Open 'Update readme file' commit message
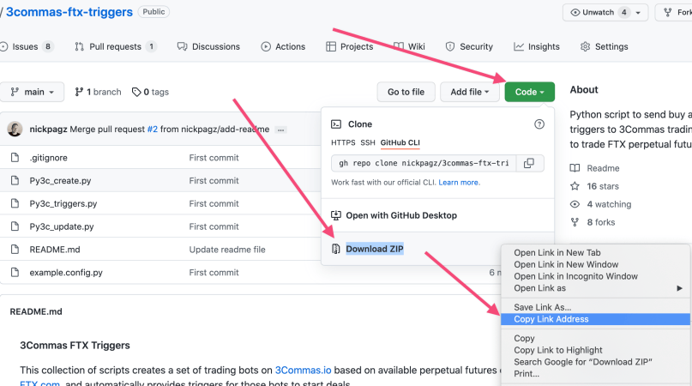The width and height of the screenshot is (692, 386). point(227,250)
